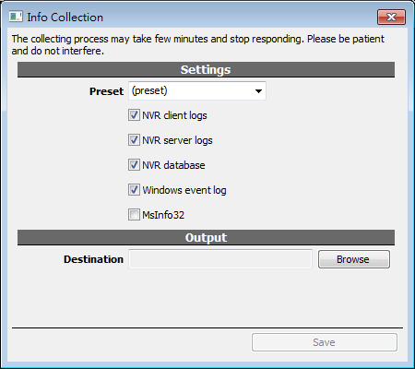Click the collecting process warning message
Viewport: 415px width, 369px height.
click(198, 44)
